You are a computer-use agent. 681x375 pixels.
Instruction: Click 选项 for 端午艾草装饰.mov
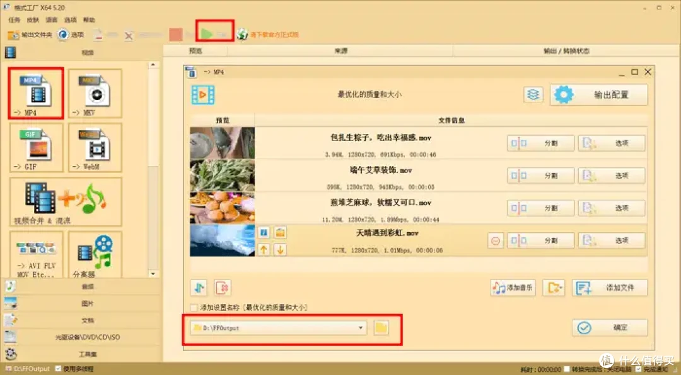[612, 176]
